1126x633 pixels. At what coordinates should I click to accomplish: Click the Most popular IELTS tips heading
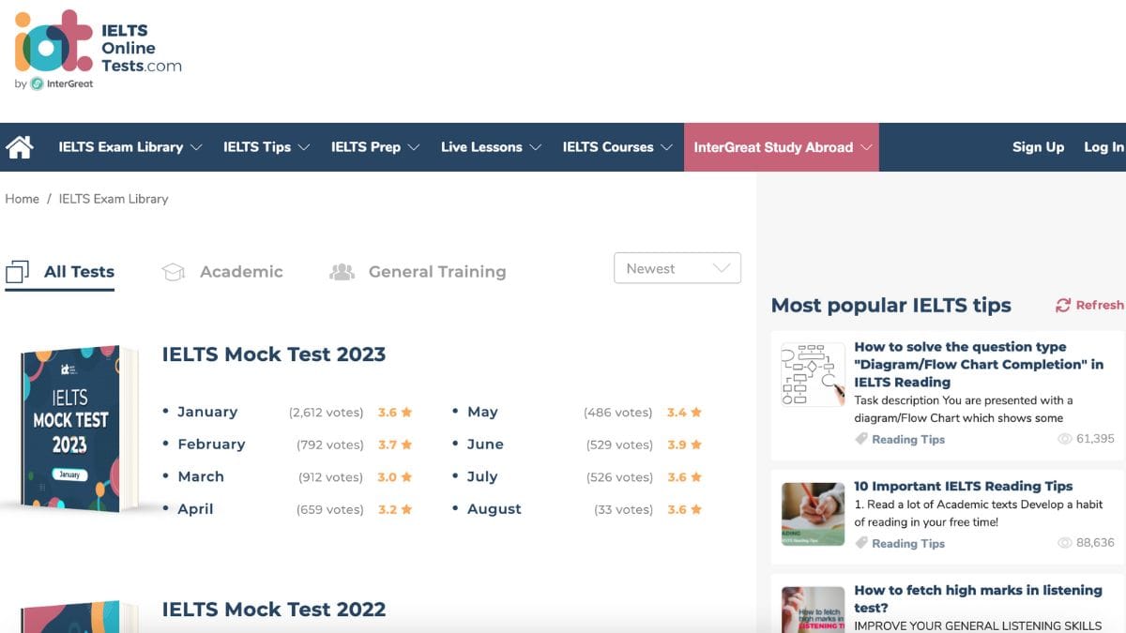click(x=891, y=305)
